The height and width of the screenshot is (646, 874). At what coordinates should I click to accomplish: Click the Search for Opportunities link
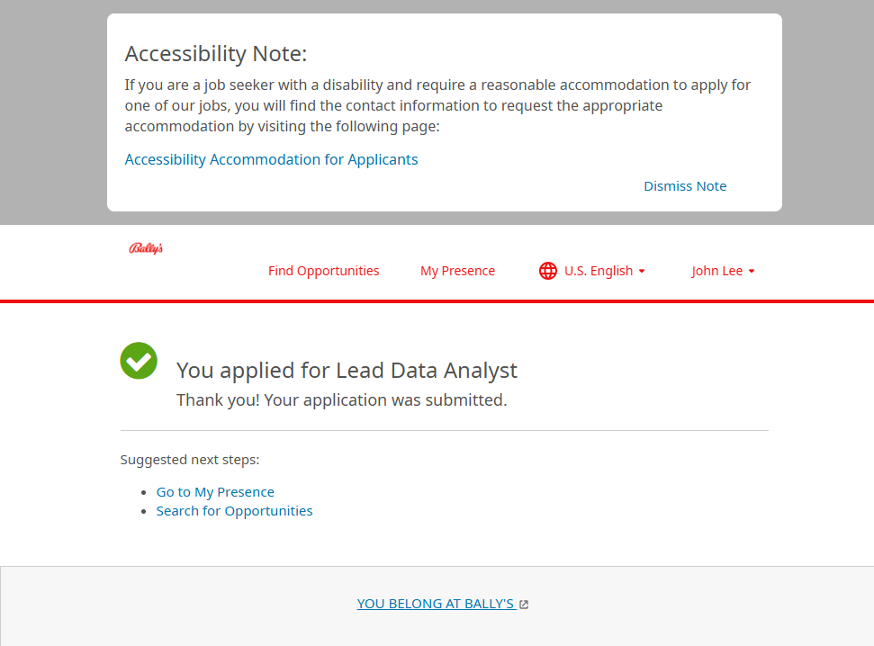click(234, 511)
